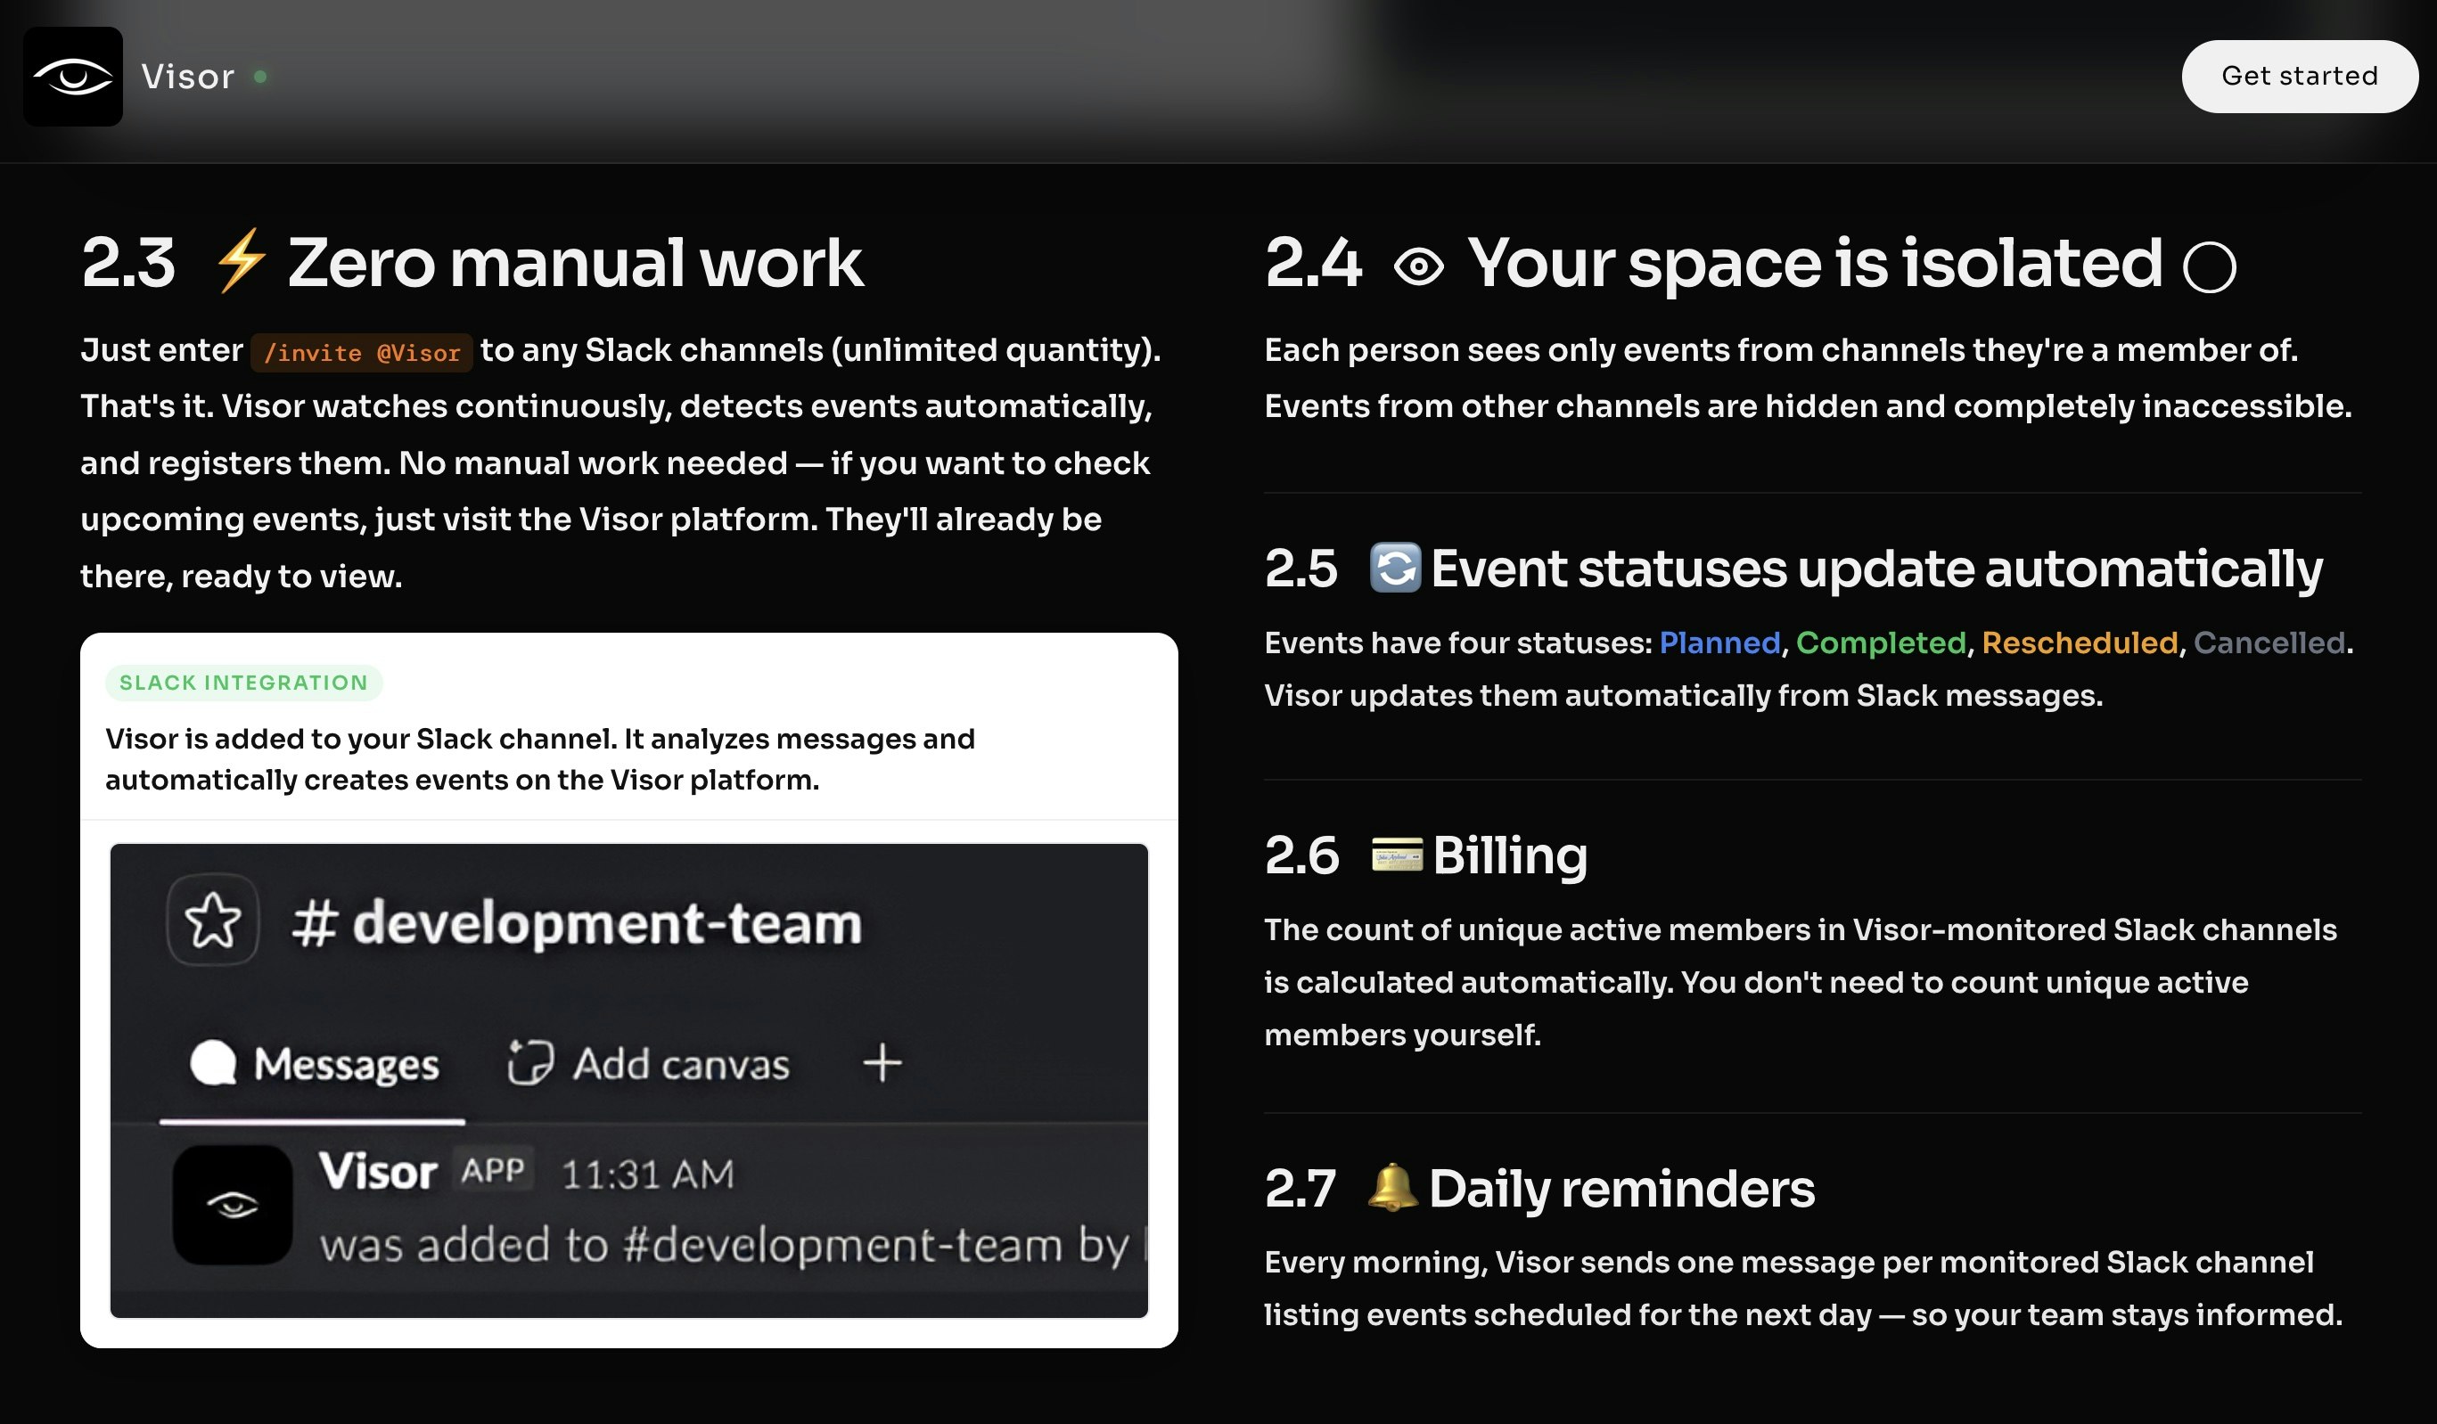This screenshot has height=1424, width=2437.
Task: Click the refresh arrows icon in 2.5 heading
Action: click(x=1396, y=568)
